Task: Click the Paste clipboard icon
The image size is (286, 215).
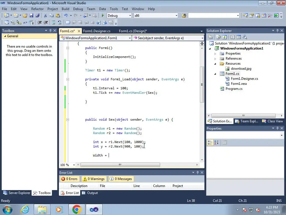Action: 58,16
